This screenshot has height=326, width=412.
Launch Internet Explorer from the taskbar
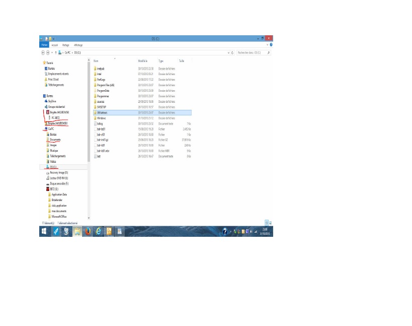[98, 231]
